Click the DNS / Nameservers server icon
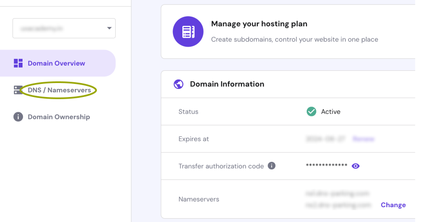 18,90
